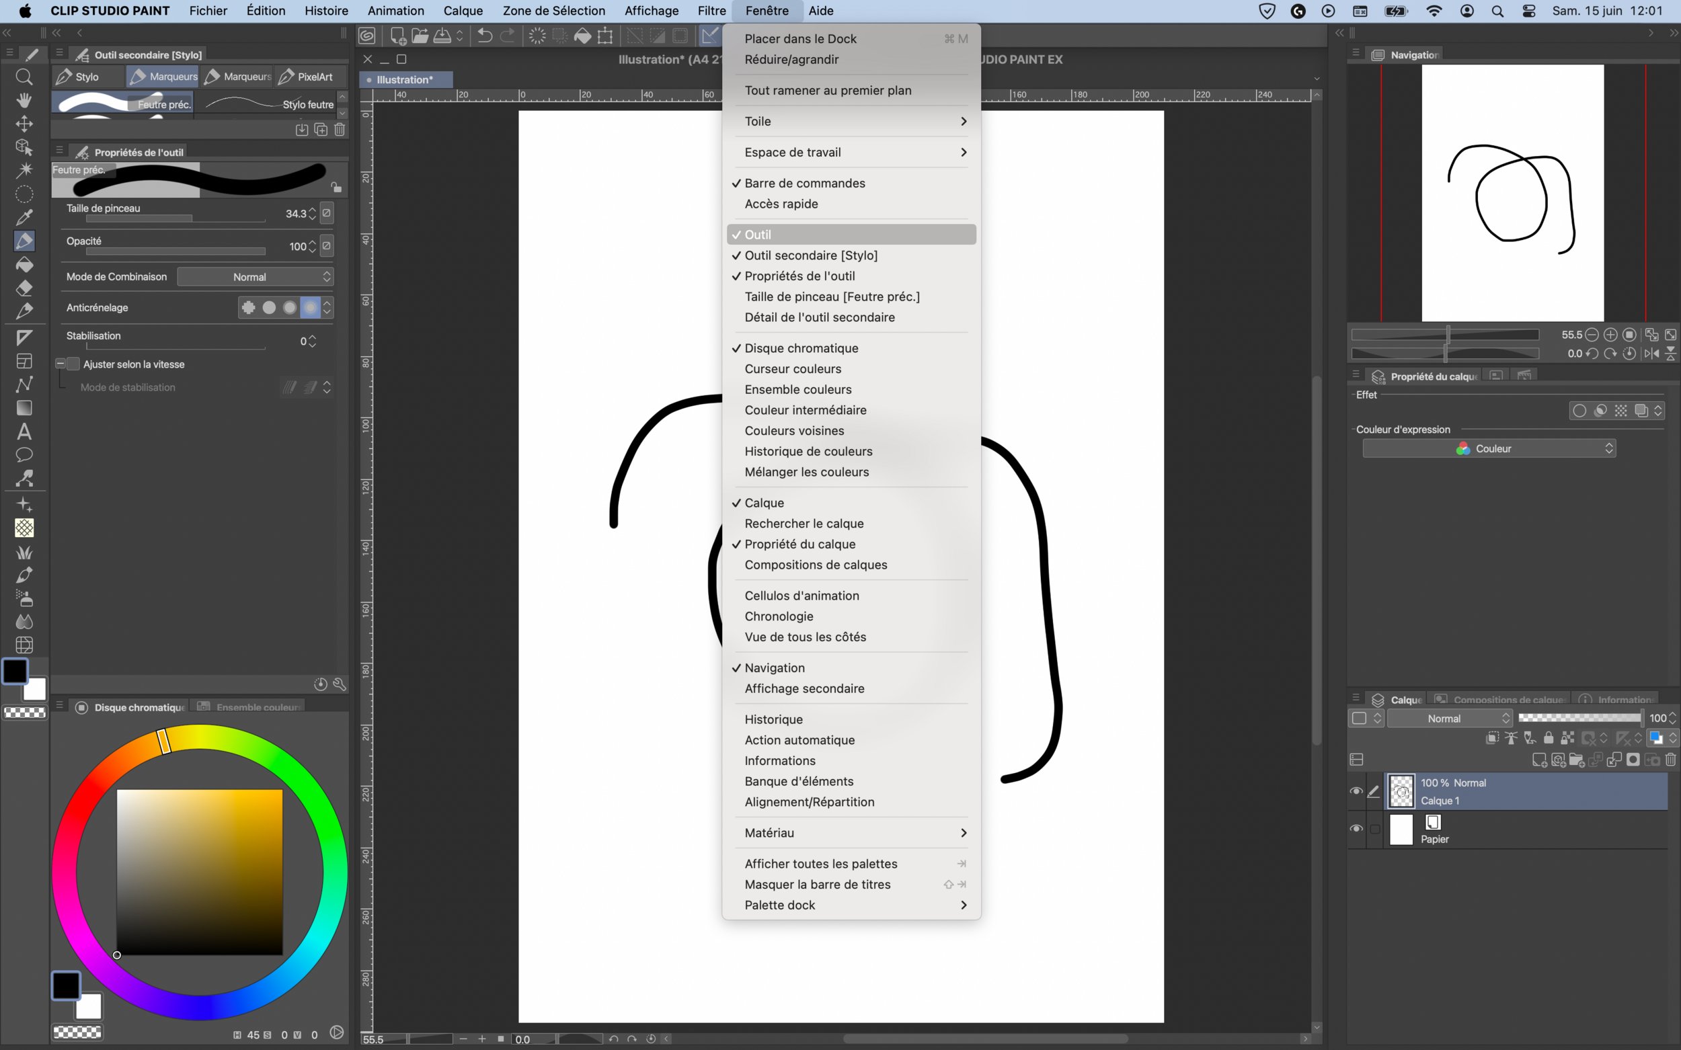Click the Undo arrow in command bar
Screen dimensions: 1681x1050
point(485,36)
